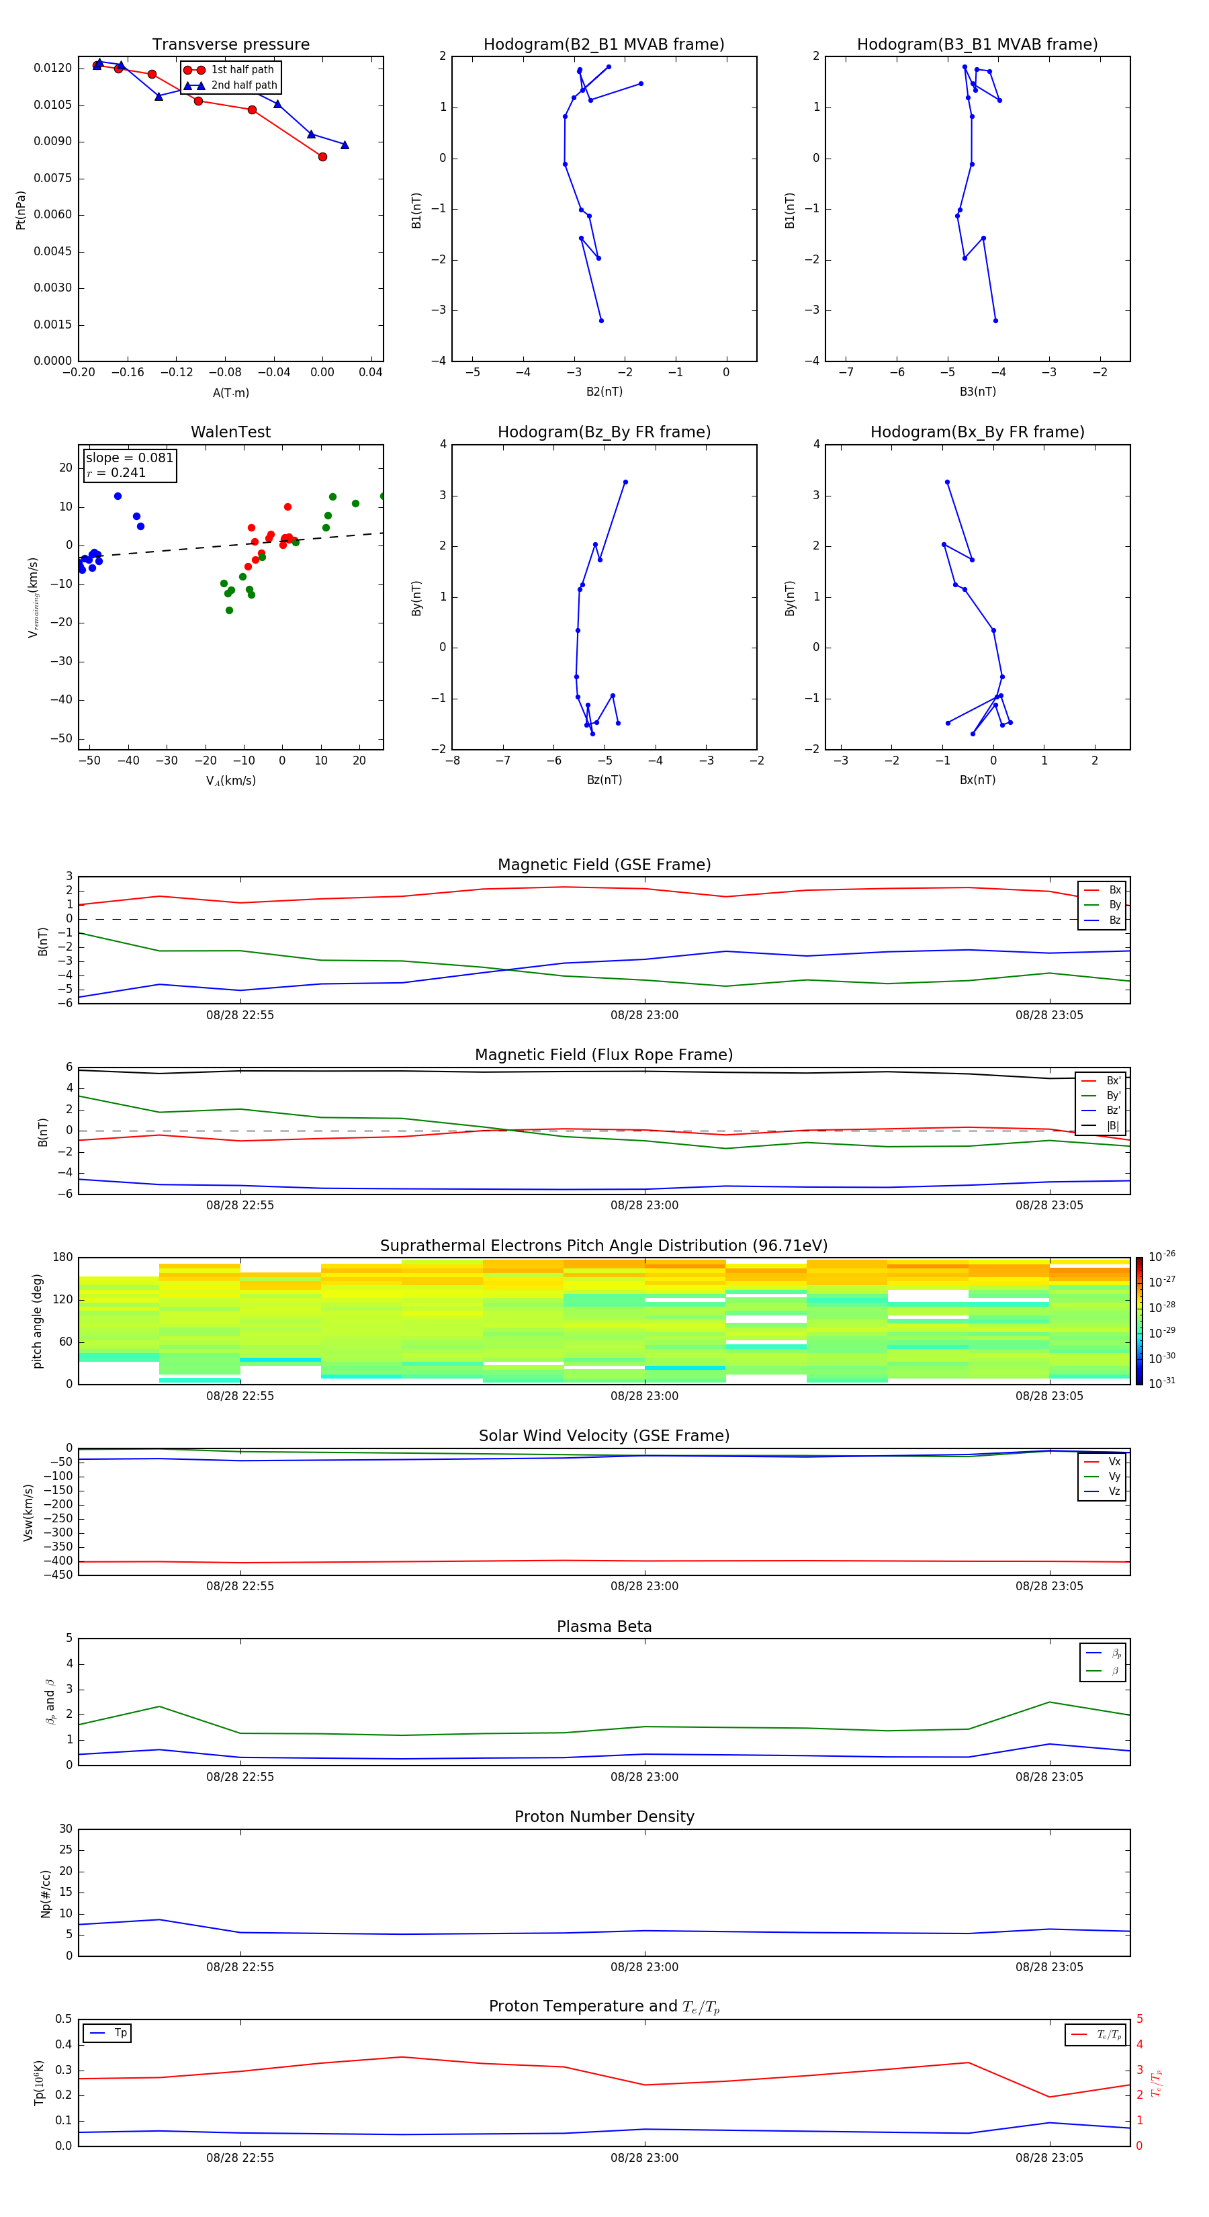The image size is (1209, 2217).
Task: Click the pitch angle spectrogram color bar
Action: point(1139,1321)
